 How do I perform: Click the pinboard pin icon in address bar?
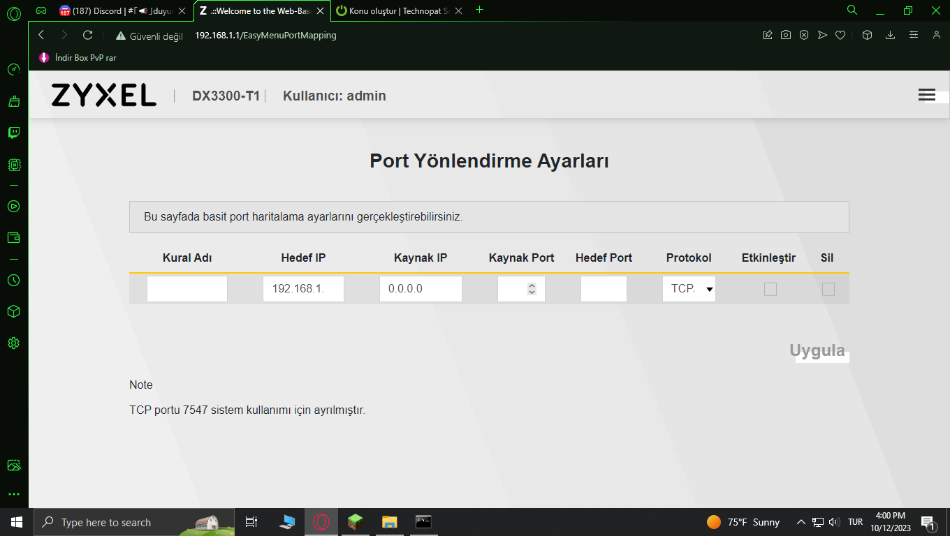coord(768,35)
